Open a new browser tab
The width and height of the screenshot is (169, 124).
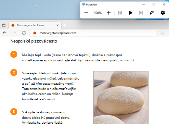pos(65,25)
